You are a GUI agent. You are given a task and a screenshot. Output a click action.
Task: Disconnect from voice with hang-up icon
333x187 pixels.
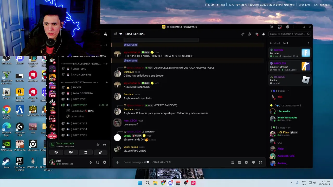coord(105,145)
